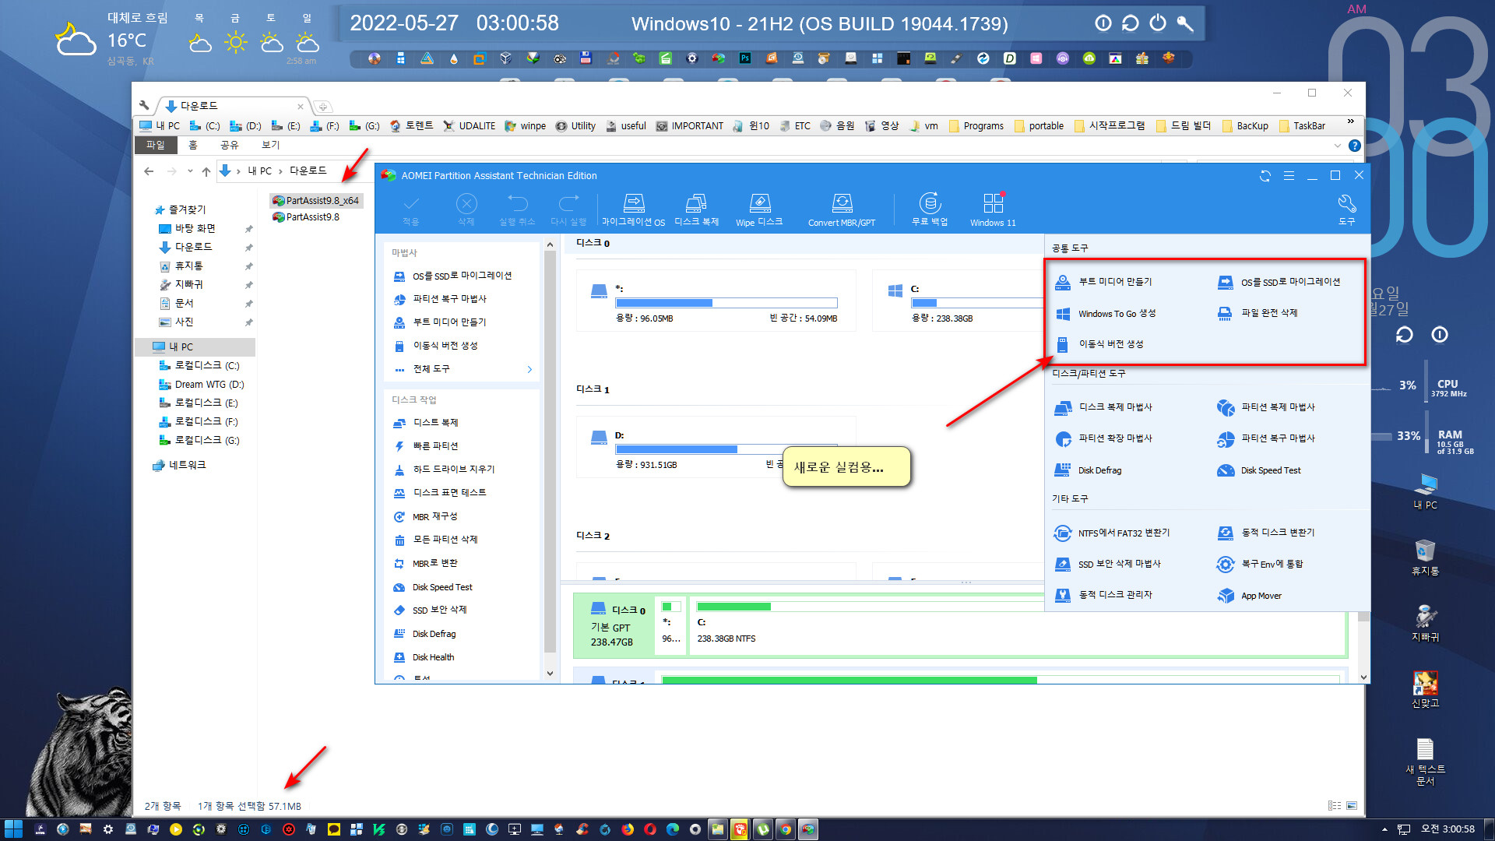Show more bookmark folders chevron
The image size is (1495, 841).
(x=1351, y=121)
